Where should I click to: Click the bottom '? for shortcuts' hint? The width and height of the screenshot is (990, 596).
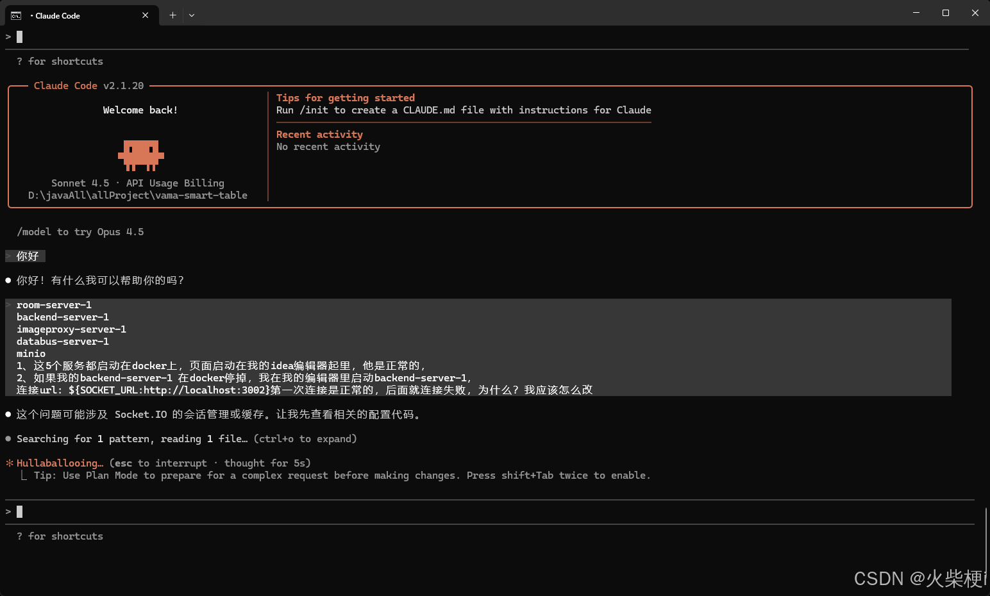click(60, 536)
